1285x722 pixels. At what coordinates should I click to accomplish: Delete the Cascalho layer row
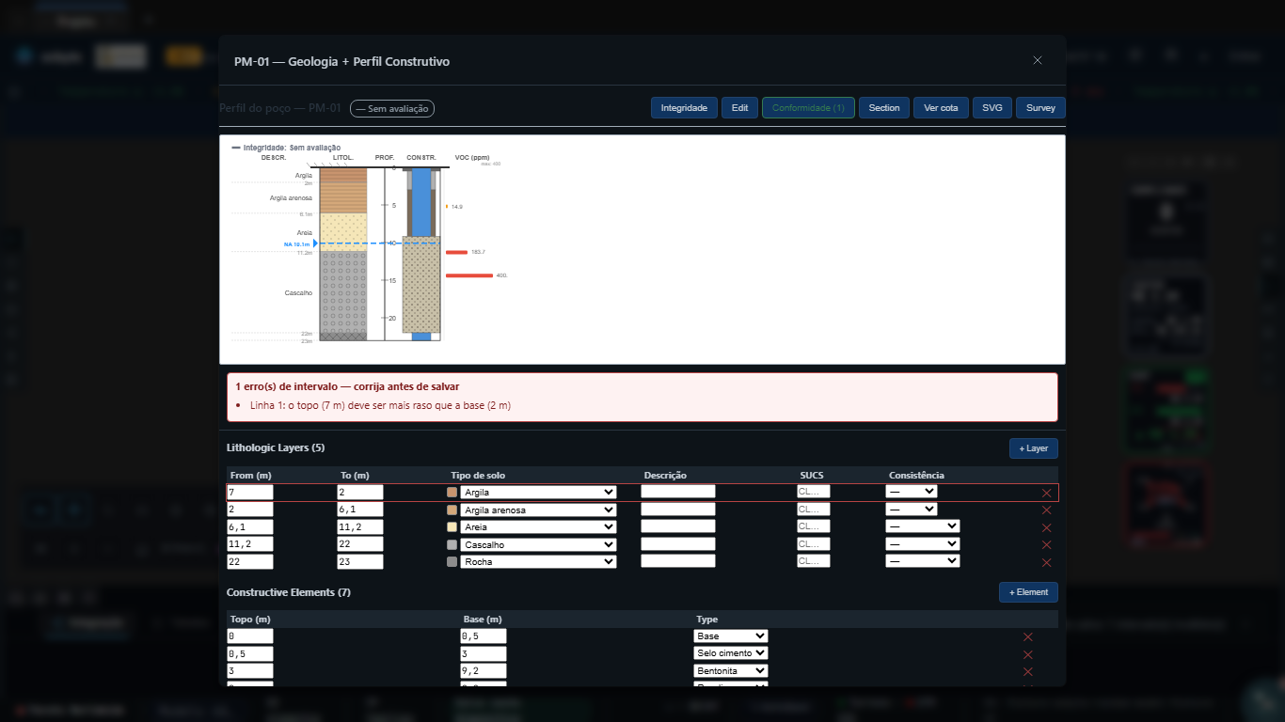(1046, 544)
